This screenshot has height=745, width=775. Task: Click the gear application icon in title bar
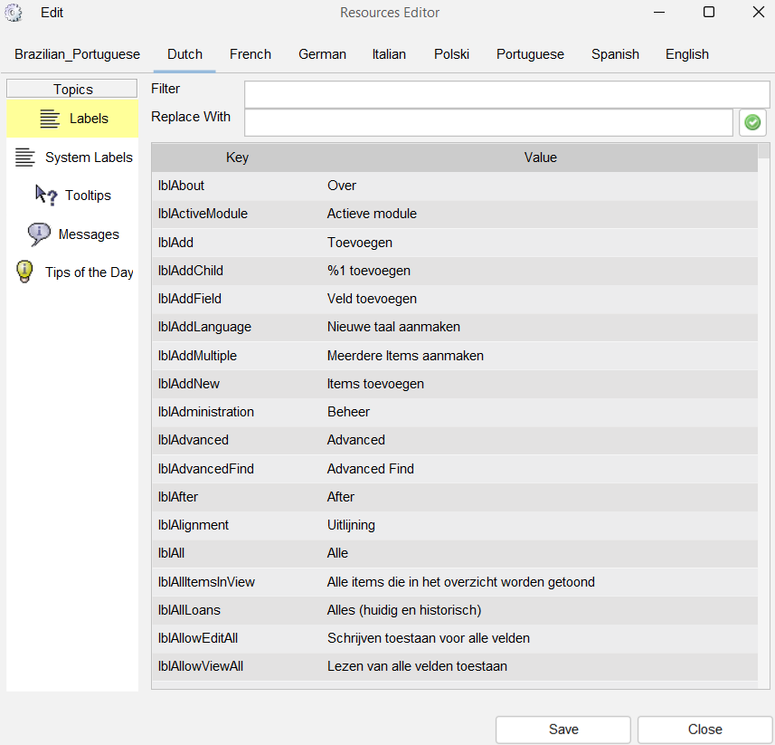coord(14,13)
